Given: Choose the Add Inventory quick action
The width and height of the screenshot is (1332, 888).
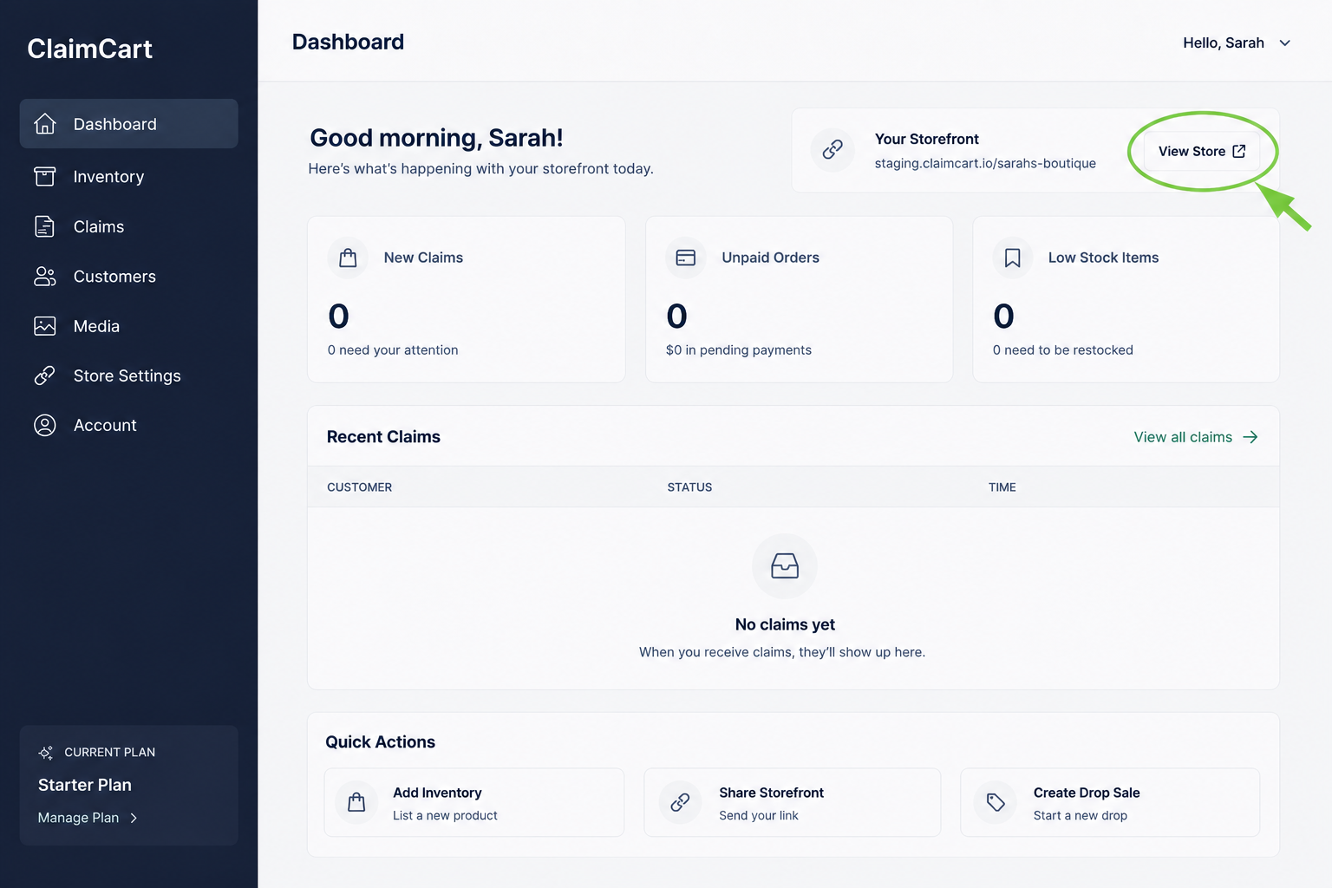Looking at the screenshot, I should click(474, 802).
